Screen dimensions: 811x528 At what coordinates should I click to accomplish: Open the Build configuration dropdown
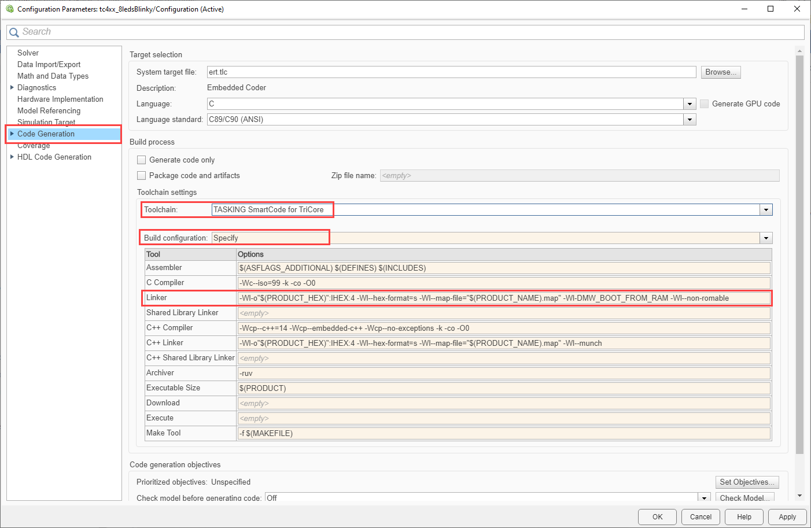(766, 238)
